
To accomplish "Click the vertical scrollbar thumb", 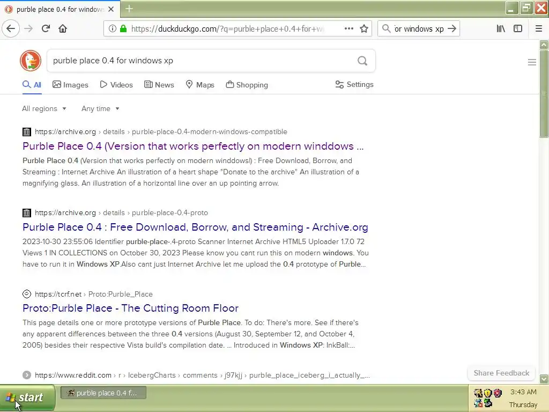I will click(x=544, y=93).
